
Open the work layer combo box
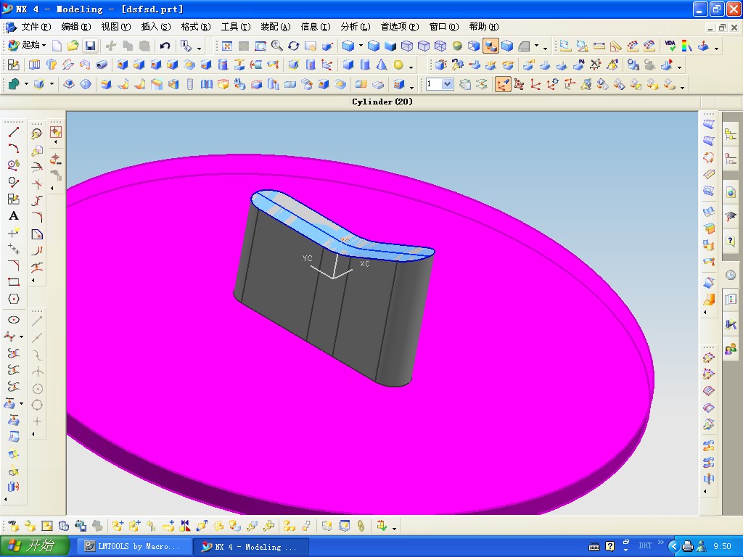[x=439, y=84]
